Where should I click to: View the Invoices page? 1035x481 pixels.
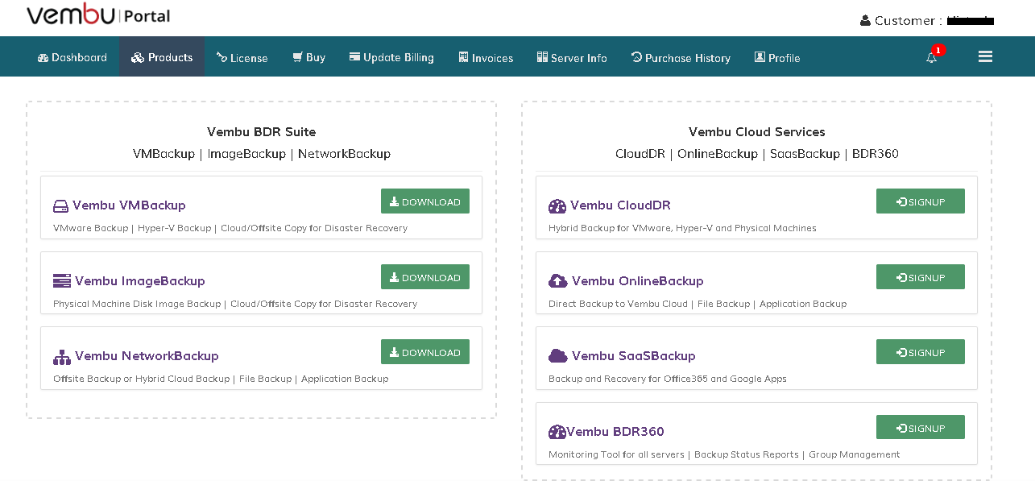click(486, 57)
